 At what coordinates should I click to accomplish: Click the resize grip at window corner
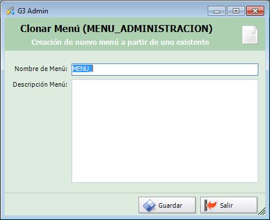coord(262,211)
